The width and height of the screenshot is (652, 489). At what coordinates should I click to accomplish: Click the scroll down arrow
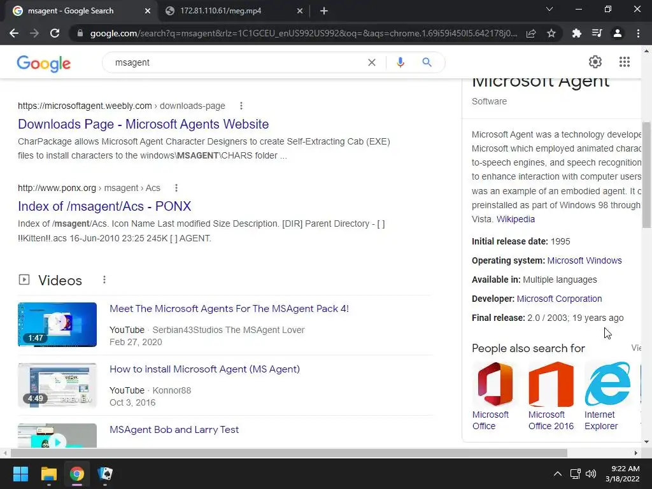tap(647, 442)
